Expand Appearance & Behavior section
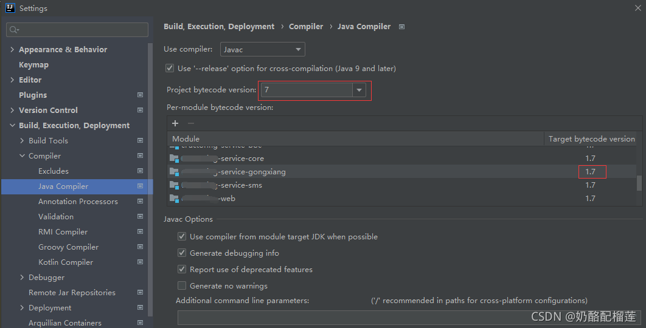 click(12, 49)
